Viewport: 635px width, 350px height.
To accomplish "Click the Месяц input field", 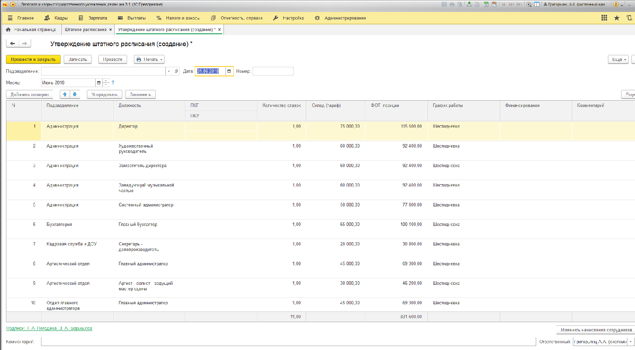I will coord(68,83).
